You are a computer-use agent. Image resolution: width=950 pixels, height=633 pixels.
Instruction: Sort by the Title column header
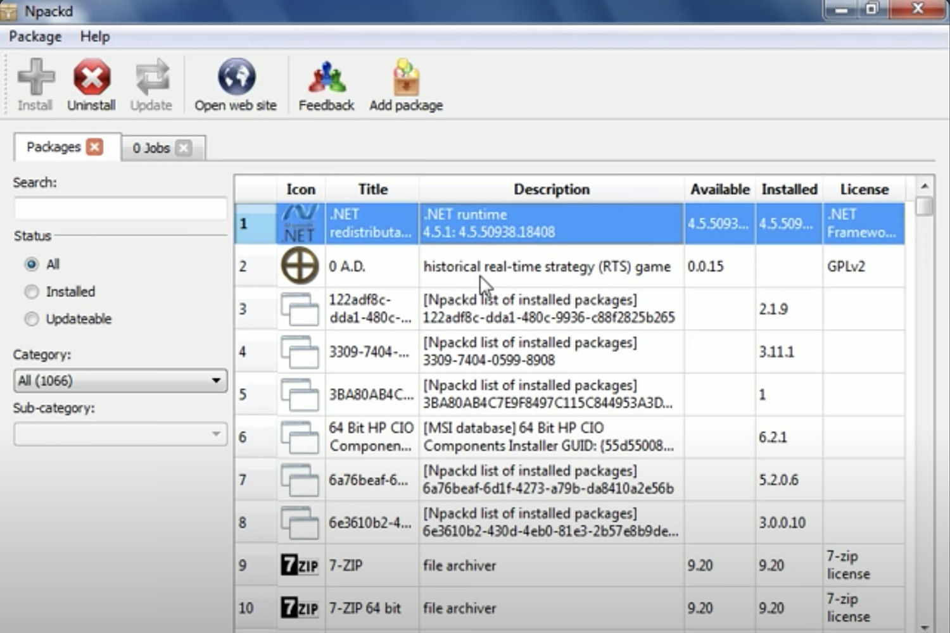click(372, 189)
